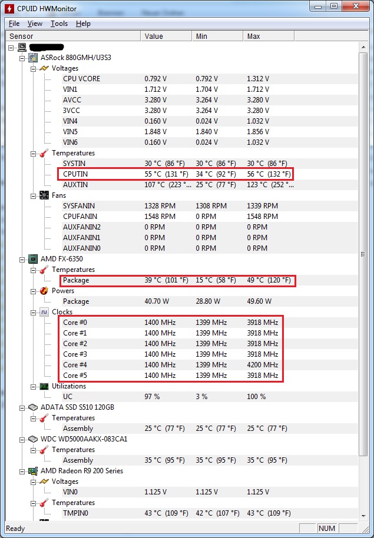Click the ASRock Temperatures thermometer icon
The height and width of the screenshot is (538, 374).
coord(44,153)
